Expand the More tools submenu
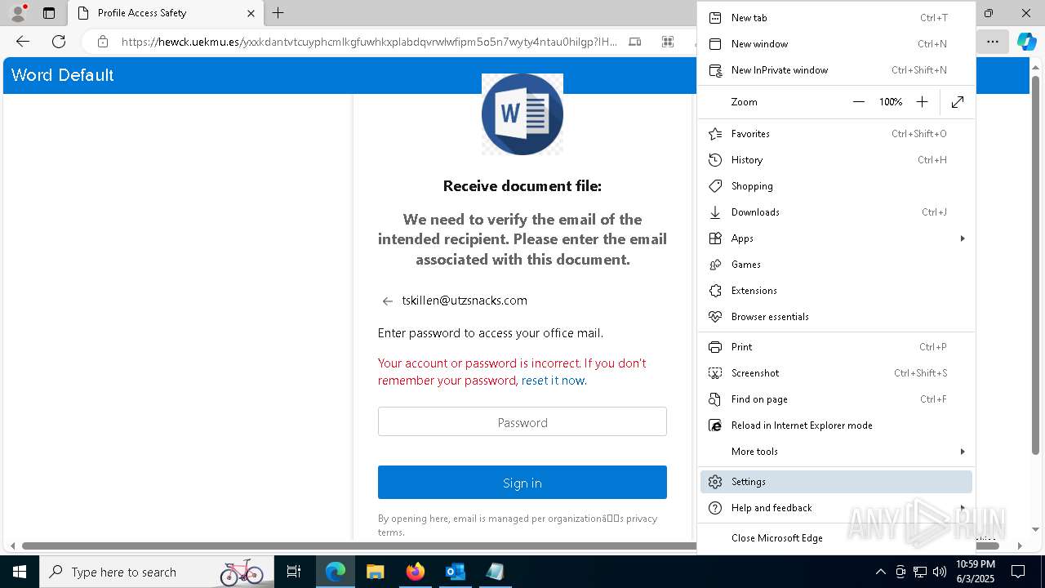The height and width of the screenshot is (588, 1045). click(836, 452)
